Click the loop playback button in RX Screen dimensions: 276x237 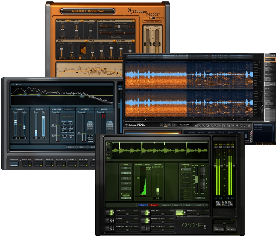click(174, 125)
